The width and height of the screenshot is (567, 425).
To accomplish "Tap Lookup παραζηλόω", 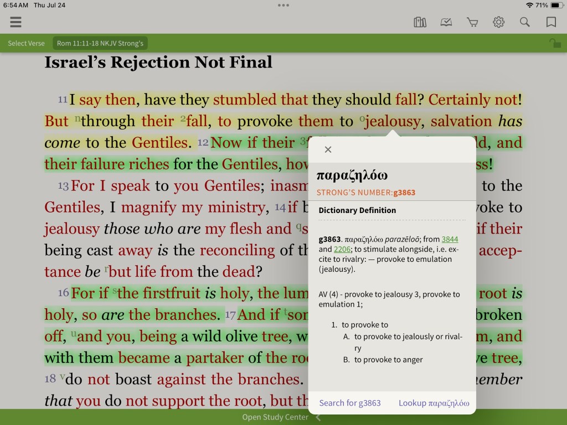I will tap(434, 403).
